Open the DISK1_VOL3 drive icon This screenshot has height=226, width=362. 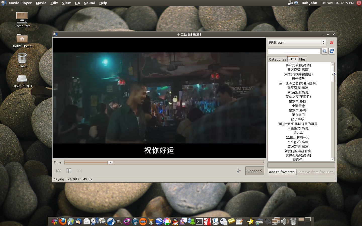pyautogui.click(x=22, y=81)
